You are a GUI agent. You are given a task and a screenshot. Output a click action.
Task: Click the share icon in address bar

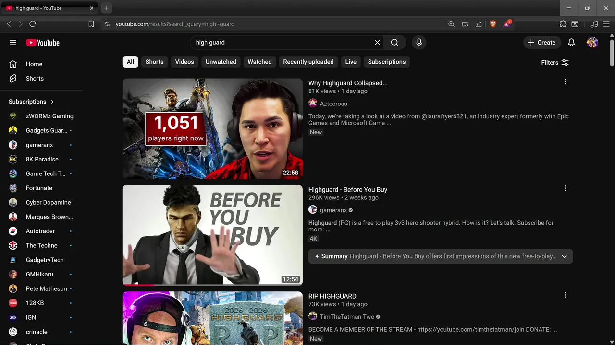pos(479,24)
